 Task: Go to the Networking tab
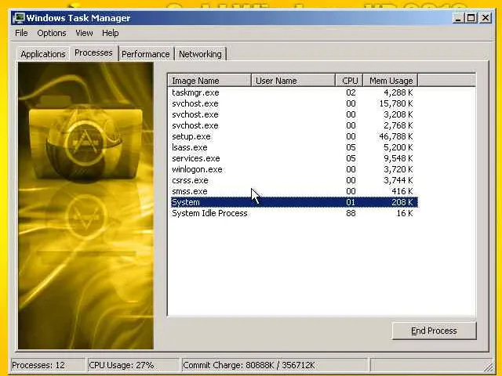pos(200,54)
